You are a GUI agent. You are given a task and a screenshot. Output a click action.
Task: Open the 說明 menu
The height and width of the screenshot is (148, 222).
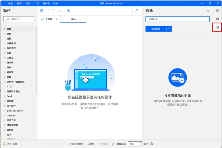coord(55,3)
